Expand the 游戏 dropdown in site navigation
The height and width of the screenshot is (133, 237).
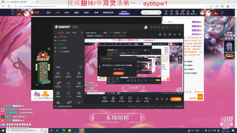[x=87, y=12]
